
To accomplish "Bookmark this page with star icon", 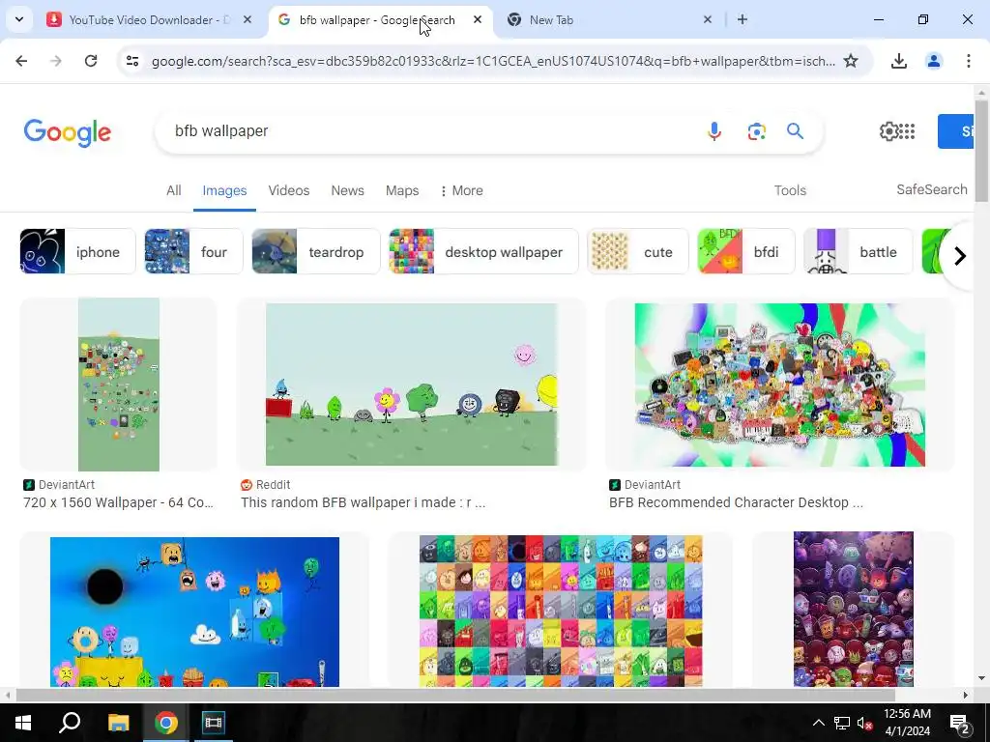I will click(x=851, y=61).
